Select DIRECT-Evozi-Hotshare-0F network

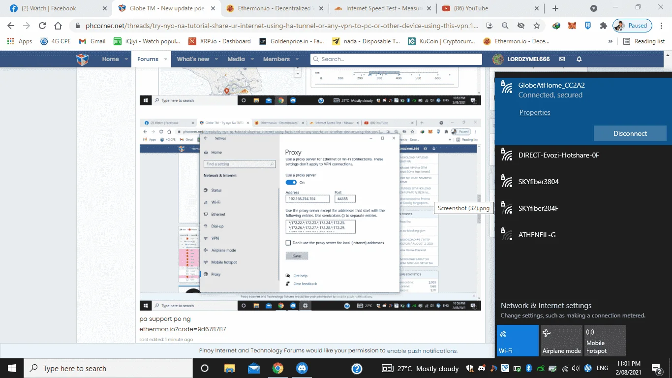(x=583, y=156)
